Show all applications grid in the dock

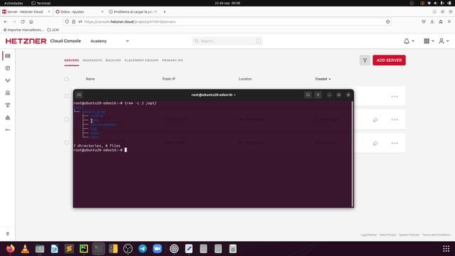click(x=446, y=249)
